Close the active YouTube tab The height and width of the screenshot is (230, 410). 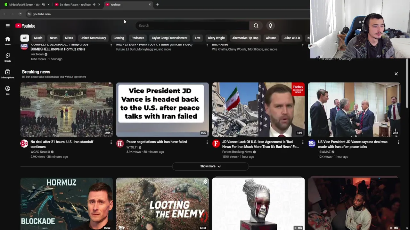[x=150, y=4]
